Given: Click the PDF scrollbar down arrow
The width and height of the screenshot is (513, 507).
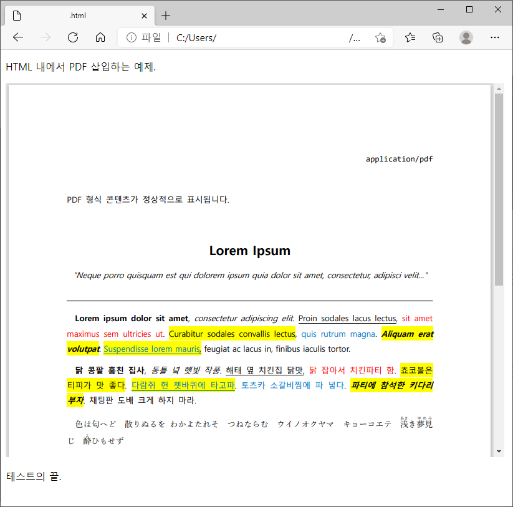Looking at the screenshot, I should point(499,451).
